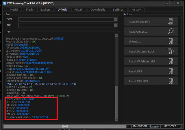Click the Reset FRP button

(x=151, y=71)
